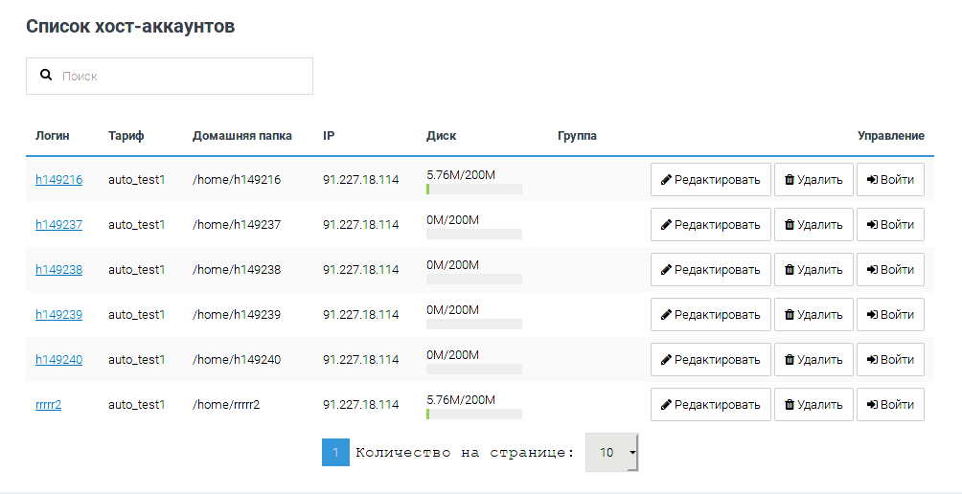Sort table by Тариф column header
Viewport: 962px width, 494px height.
point(126,136)
